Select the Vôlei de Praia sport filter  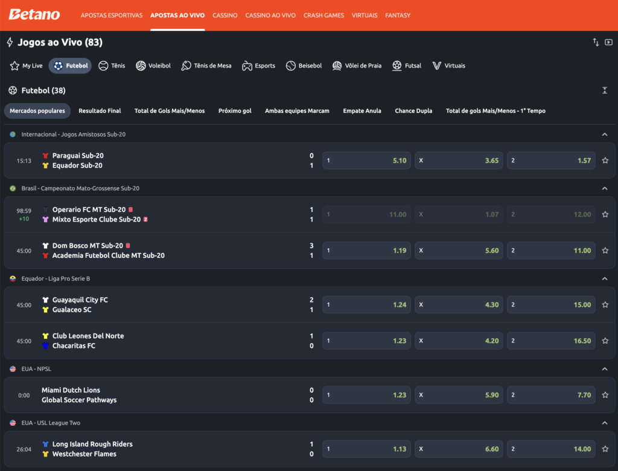click(357, 65)
